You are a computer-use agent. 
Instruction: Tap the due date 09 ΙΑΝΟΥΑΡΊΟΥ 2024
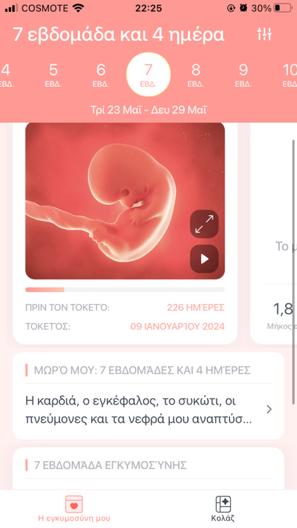pos(177,327)
